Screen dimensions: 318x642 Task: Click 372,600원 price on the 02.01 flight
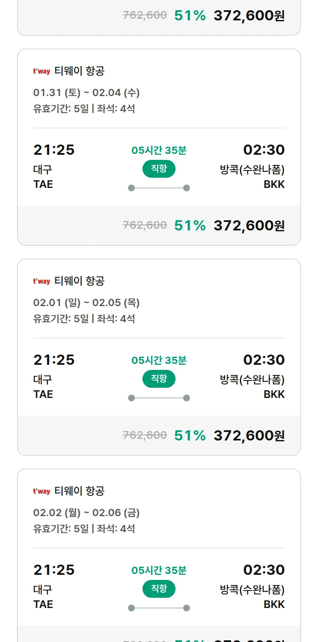coord(249,435)
